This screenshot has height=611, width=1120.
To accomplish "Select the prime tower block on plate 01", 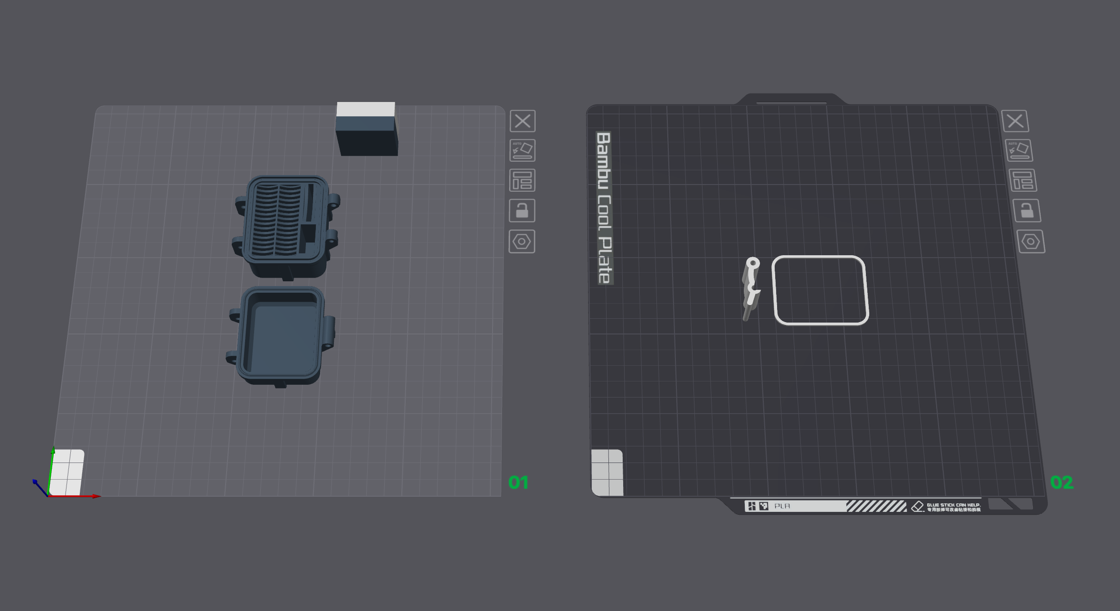I will coord(366,129).
